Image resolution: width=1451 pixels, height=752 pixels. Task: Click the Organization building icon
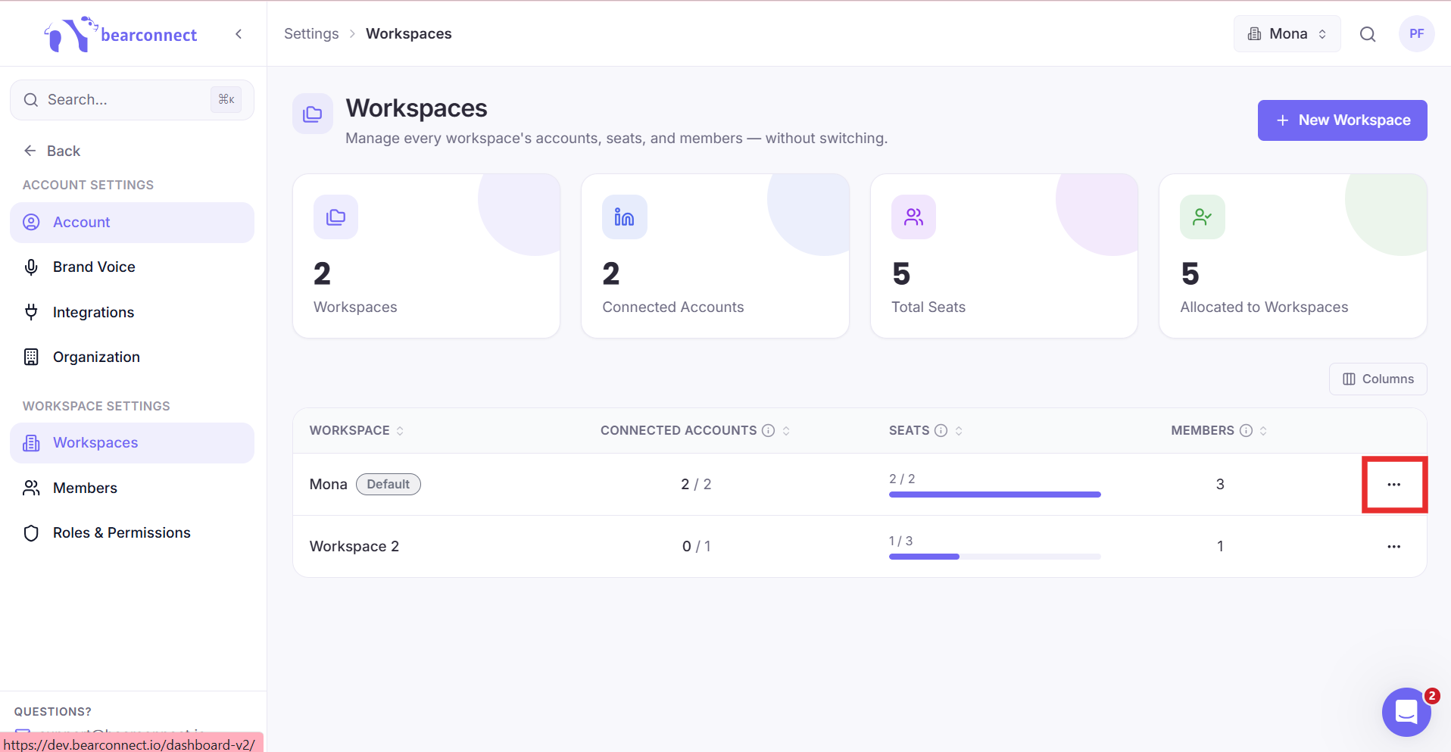(31, 357)
